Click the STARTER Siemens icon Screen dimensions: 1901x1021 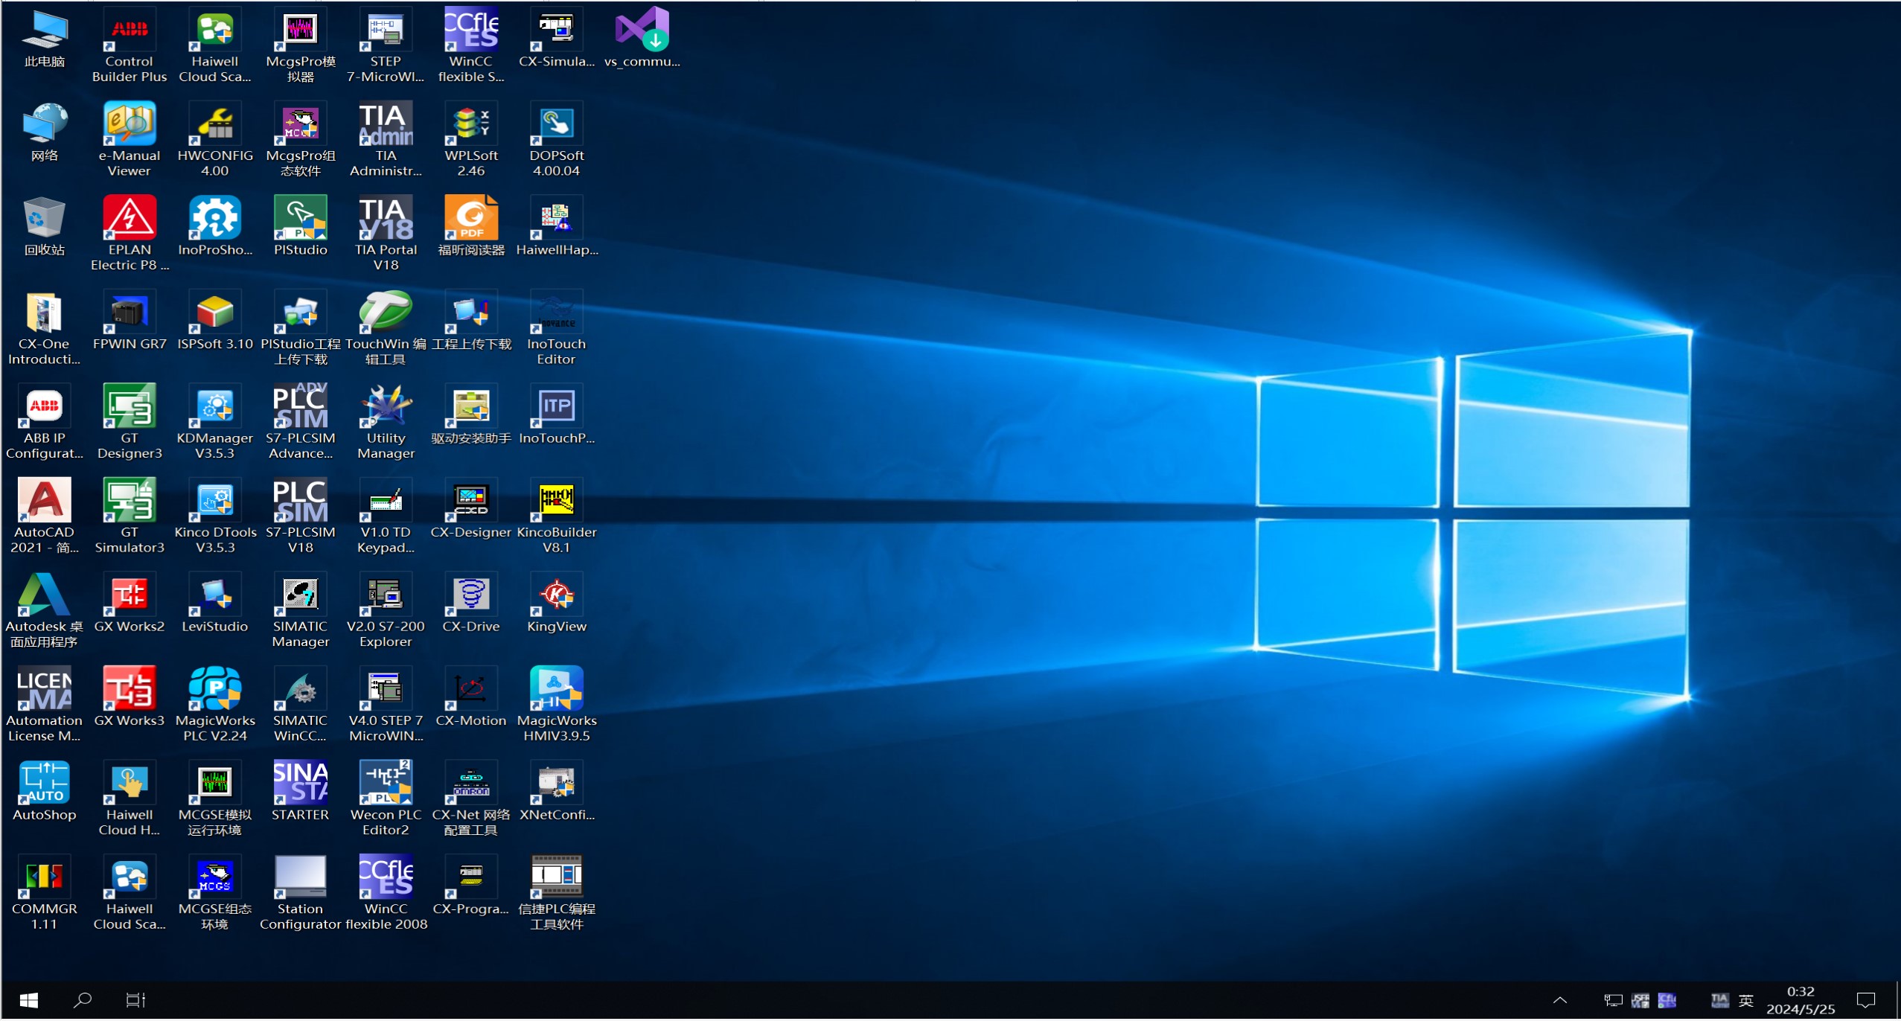pos(300,790)
